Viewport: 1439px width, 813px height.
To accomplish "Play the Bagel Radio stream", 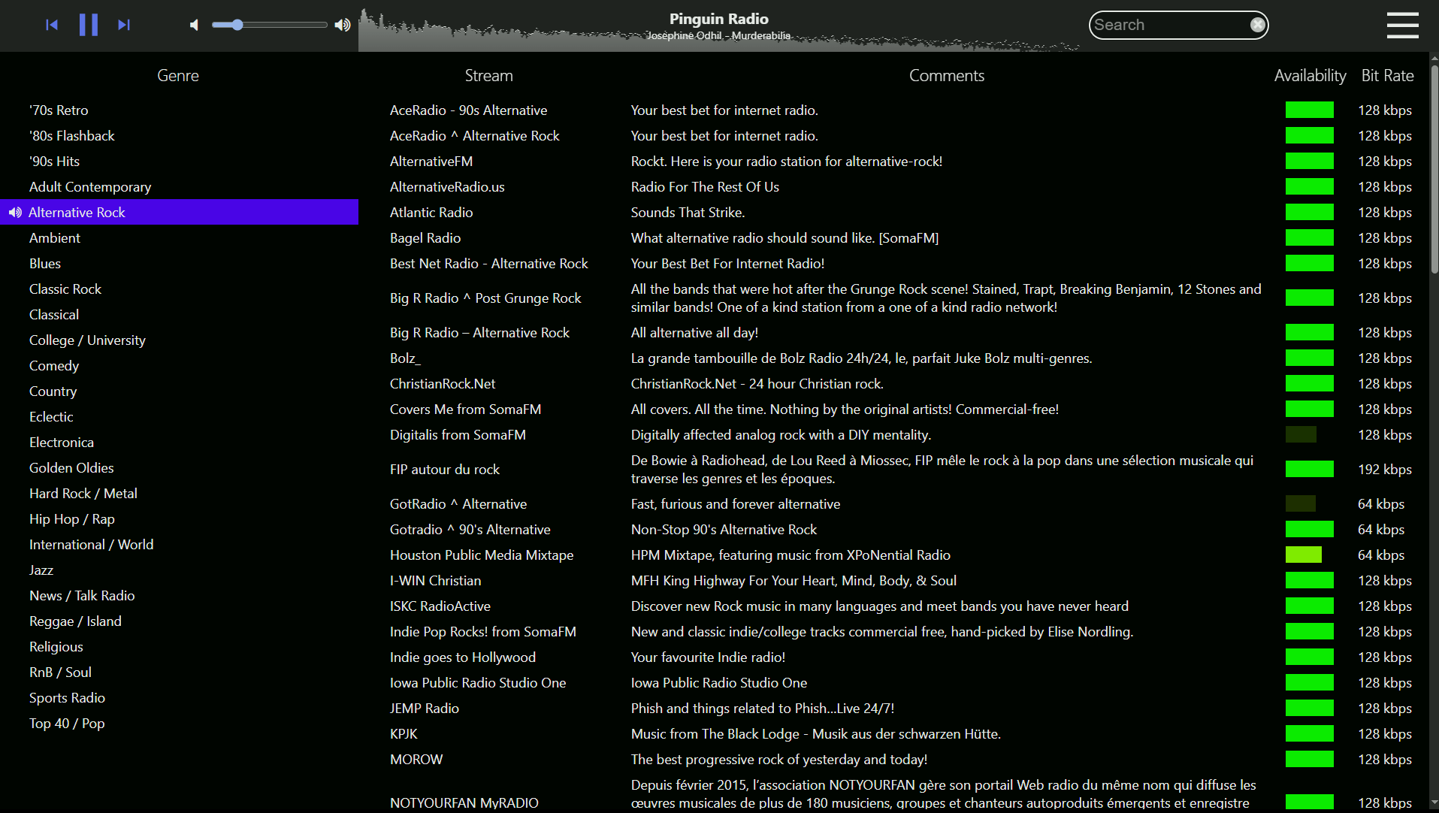I will pyautogui.click(x=425, y=237).
